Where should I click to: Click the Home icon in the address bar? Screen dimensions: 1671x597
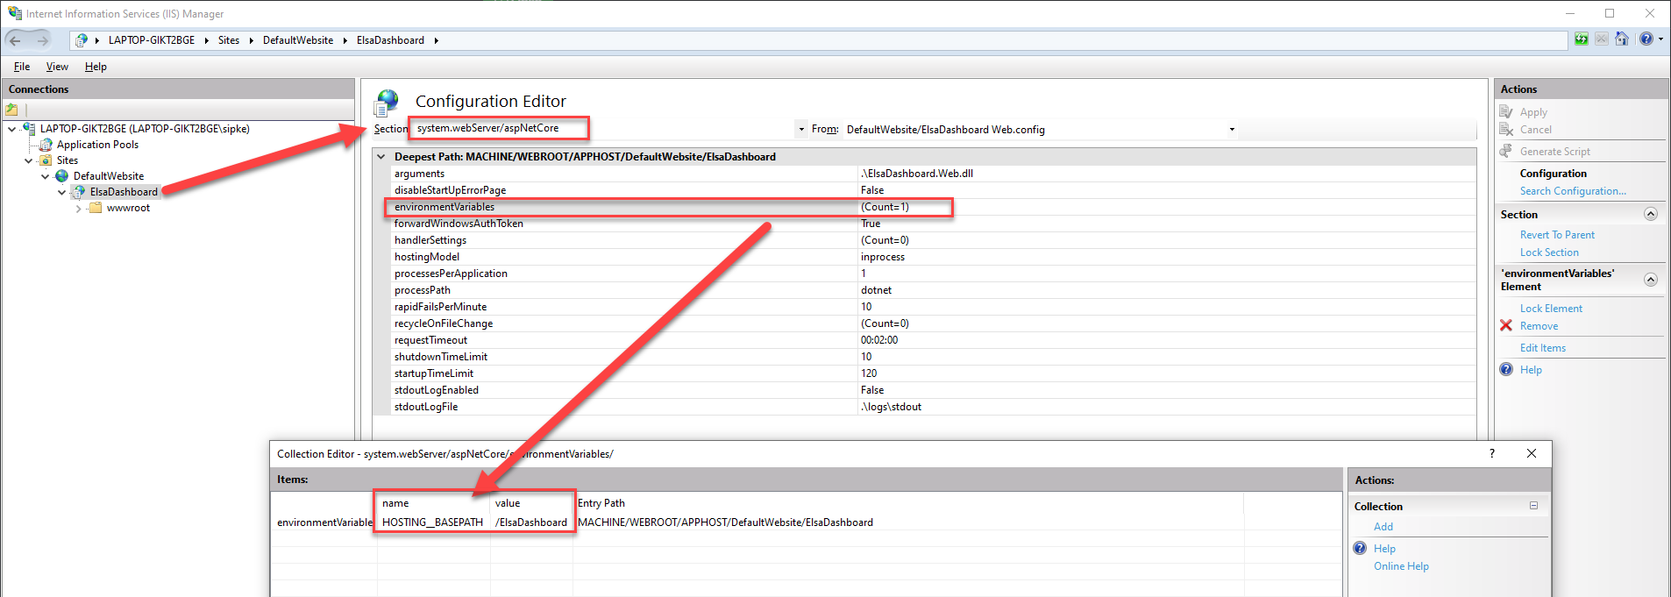[1622, 39]
